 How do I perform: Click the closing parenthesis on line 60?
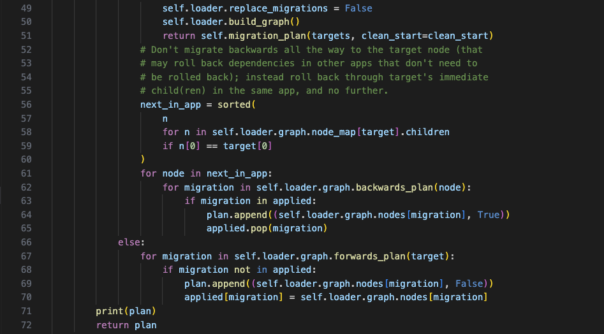click(143, 160)
